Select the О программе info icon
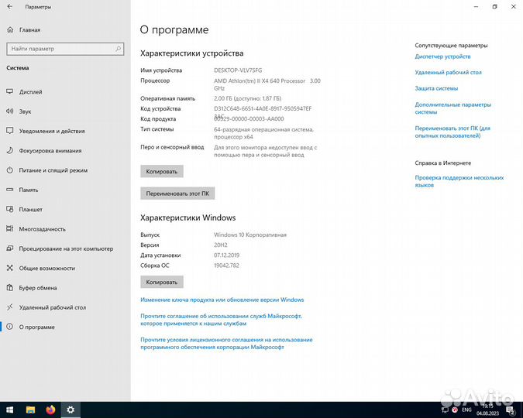This screenshot has height=418, width=523. (x=10, y=327)
